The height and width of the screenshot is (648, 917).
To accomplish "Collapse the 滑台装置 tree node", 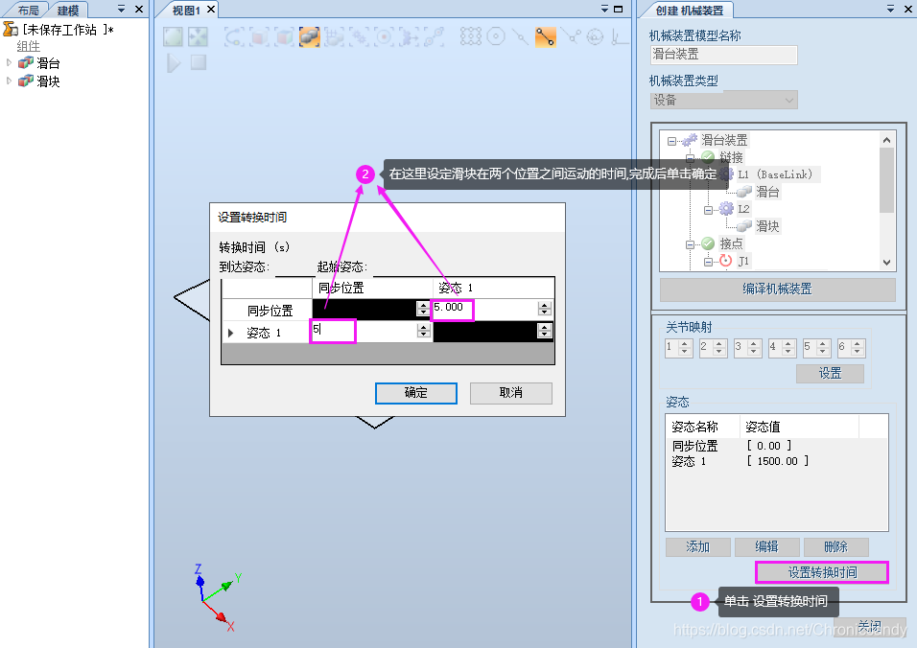I will tap(670, 140).
